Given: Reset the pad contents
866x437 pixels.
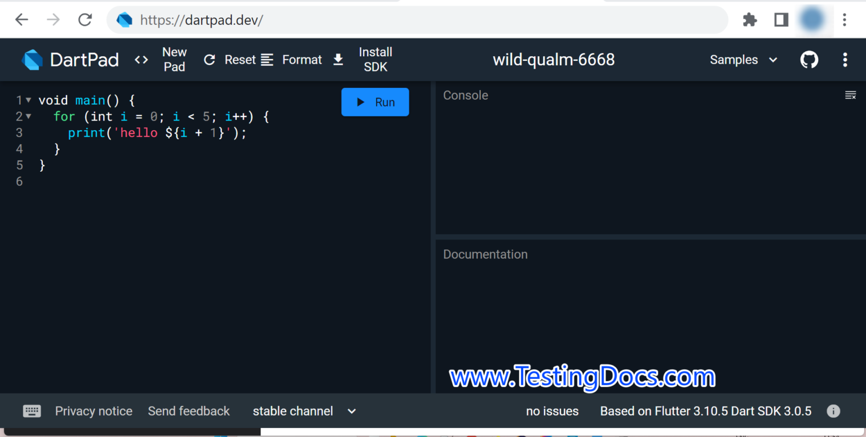Looking at the screenshot, I should 229,60.
